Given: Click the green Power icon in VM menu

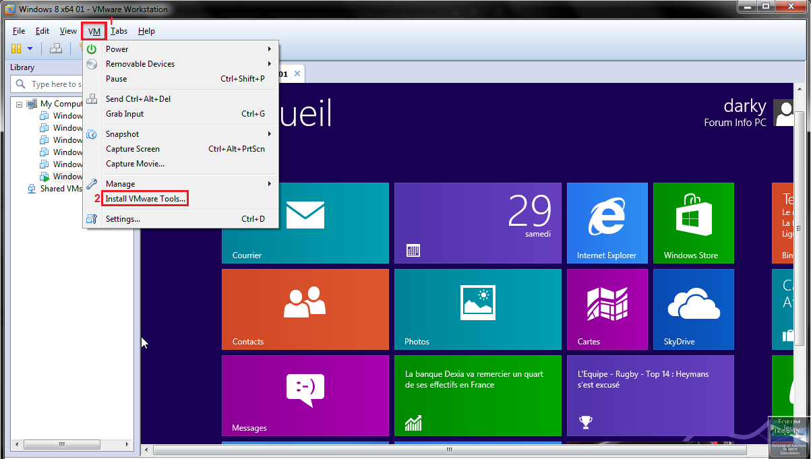Looking at the screenshot, I should click(x=92, y=49).
